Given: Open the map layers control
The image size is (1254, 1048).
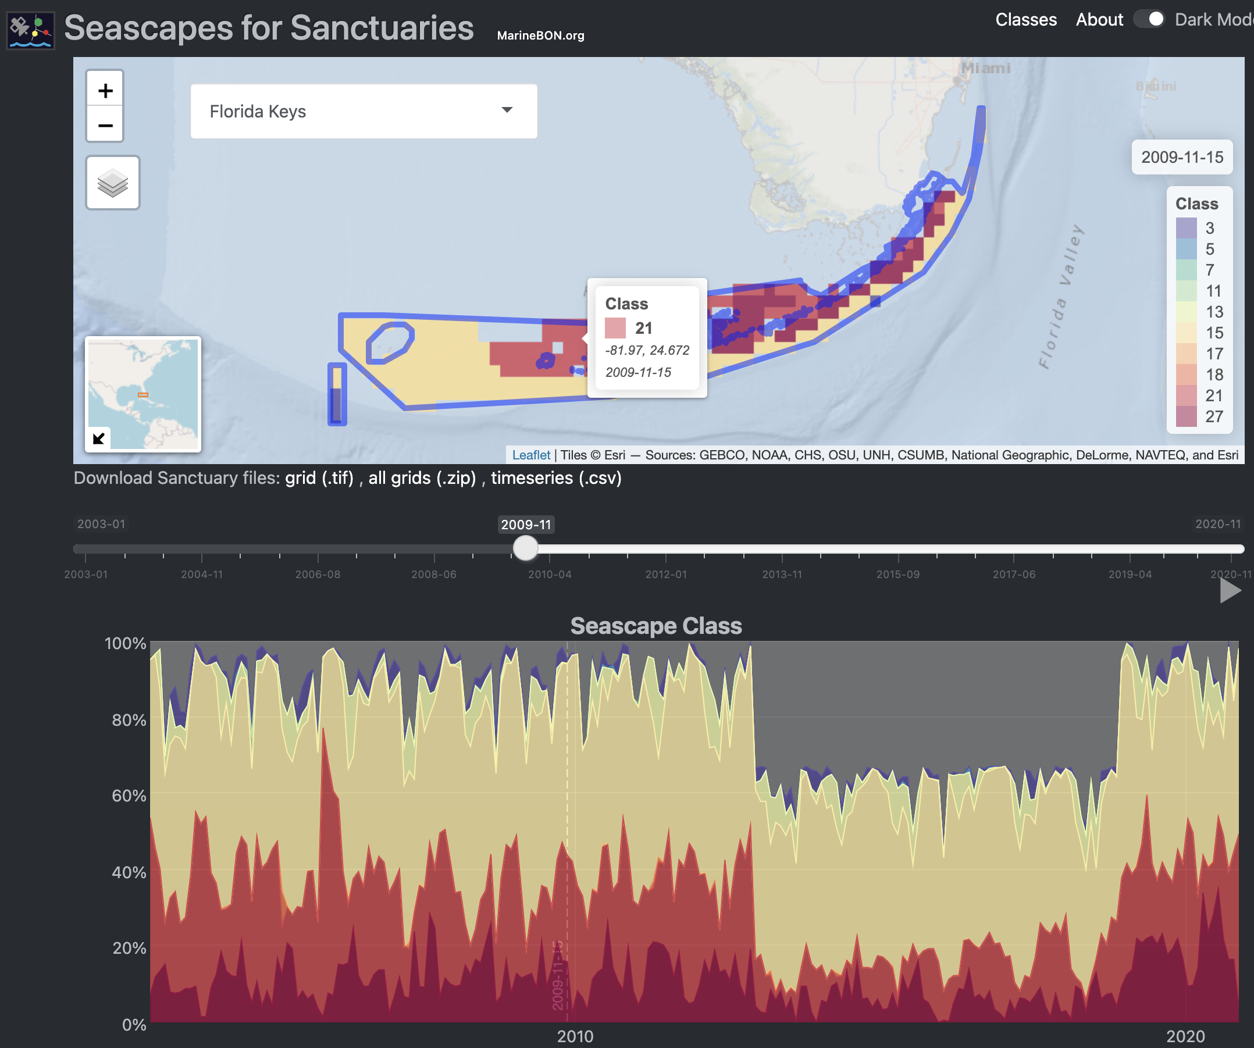Looking at the screenshot, I should coord(112,183).
